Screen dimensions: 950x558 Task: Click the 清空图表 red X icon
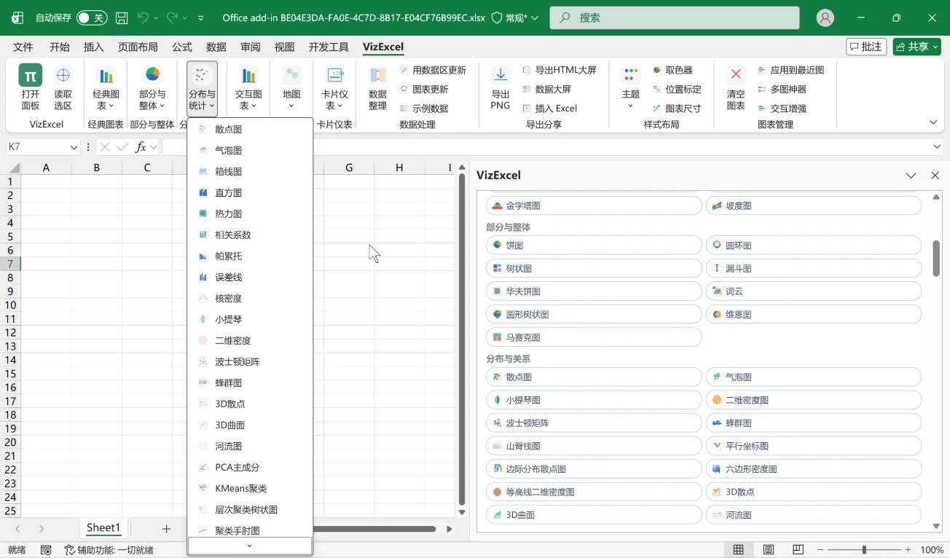pos(736,74)
